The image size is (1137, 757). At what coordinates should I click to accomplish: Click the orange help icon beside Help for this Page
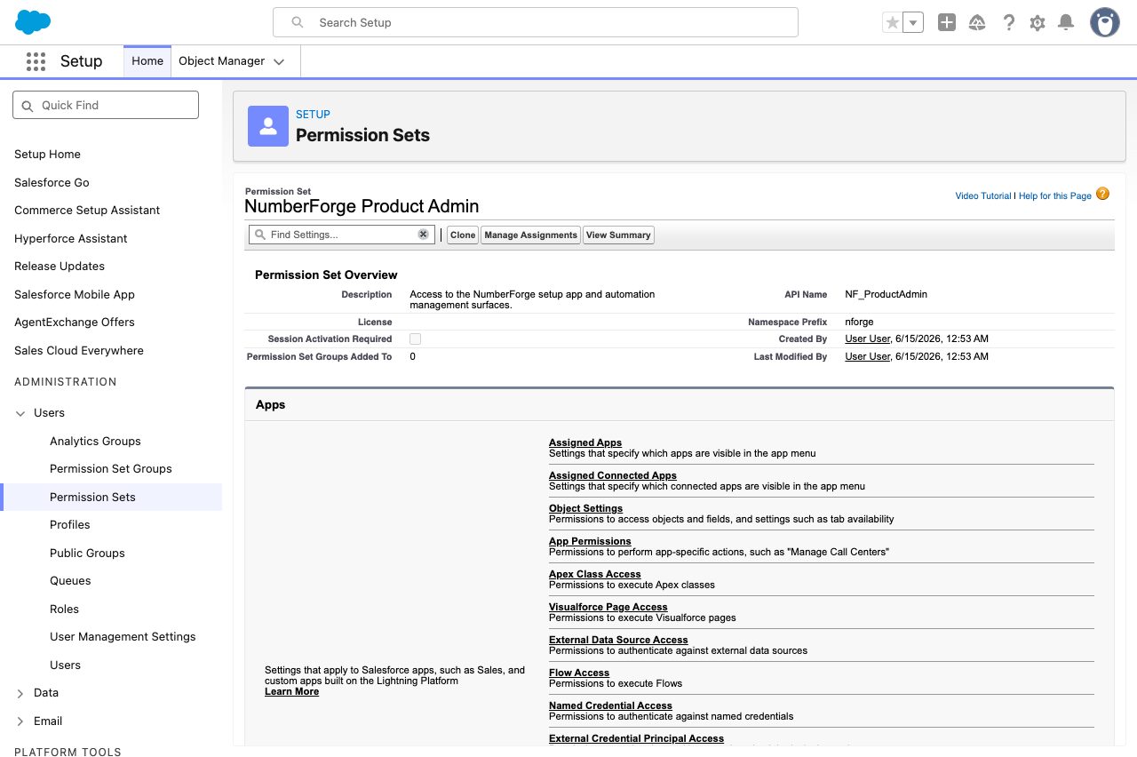[1102, 194]
